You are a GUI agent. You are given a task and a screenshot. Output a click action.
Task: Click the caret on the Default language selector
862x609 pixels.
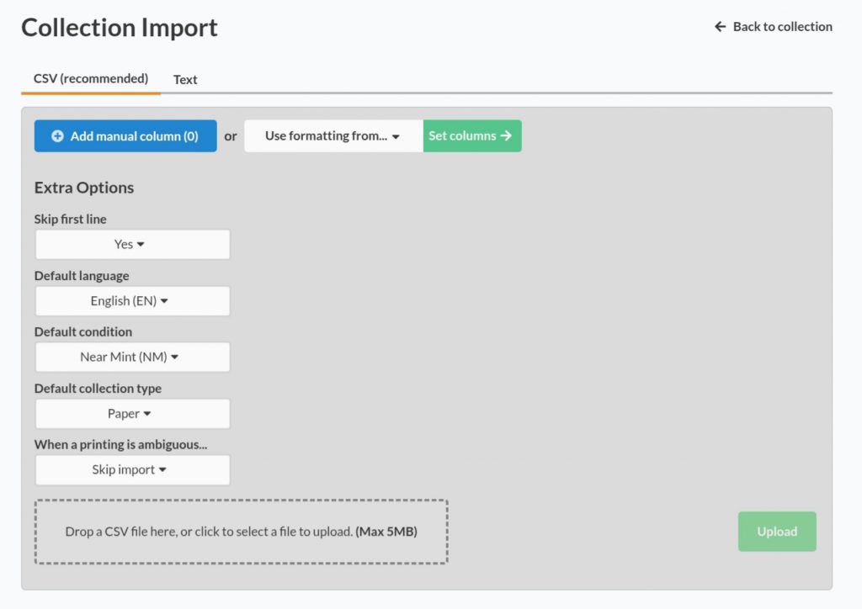click(x=165, y=300)
